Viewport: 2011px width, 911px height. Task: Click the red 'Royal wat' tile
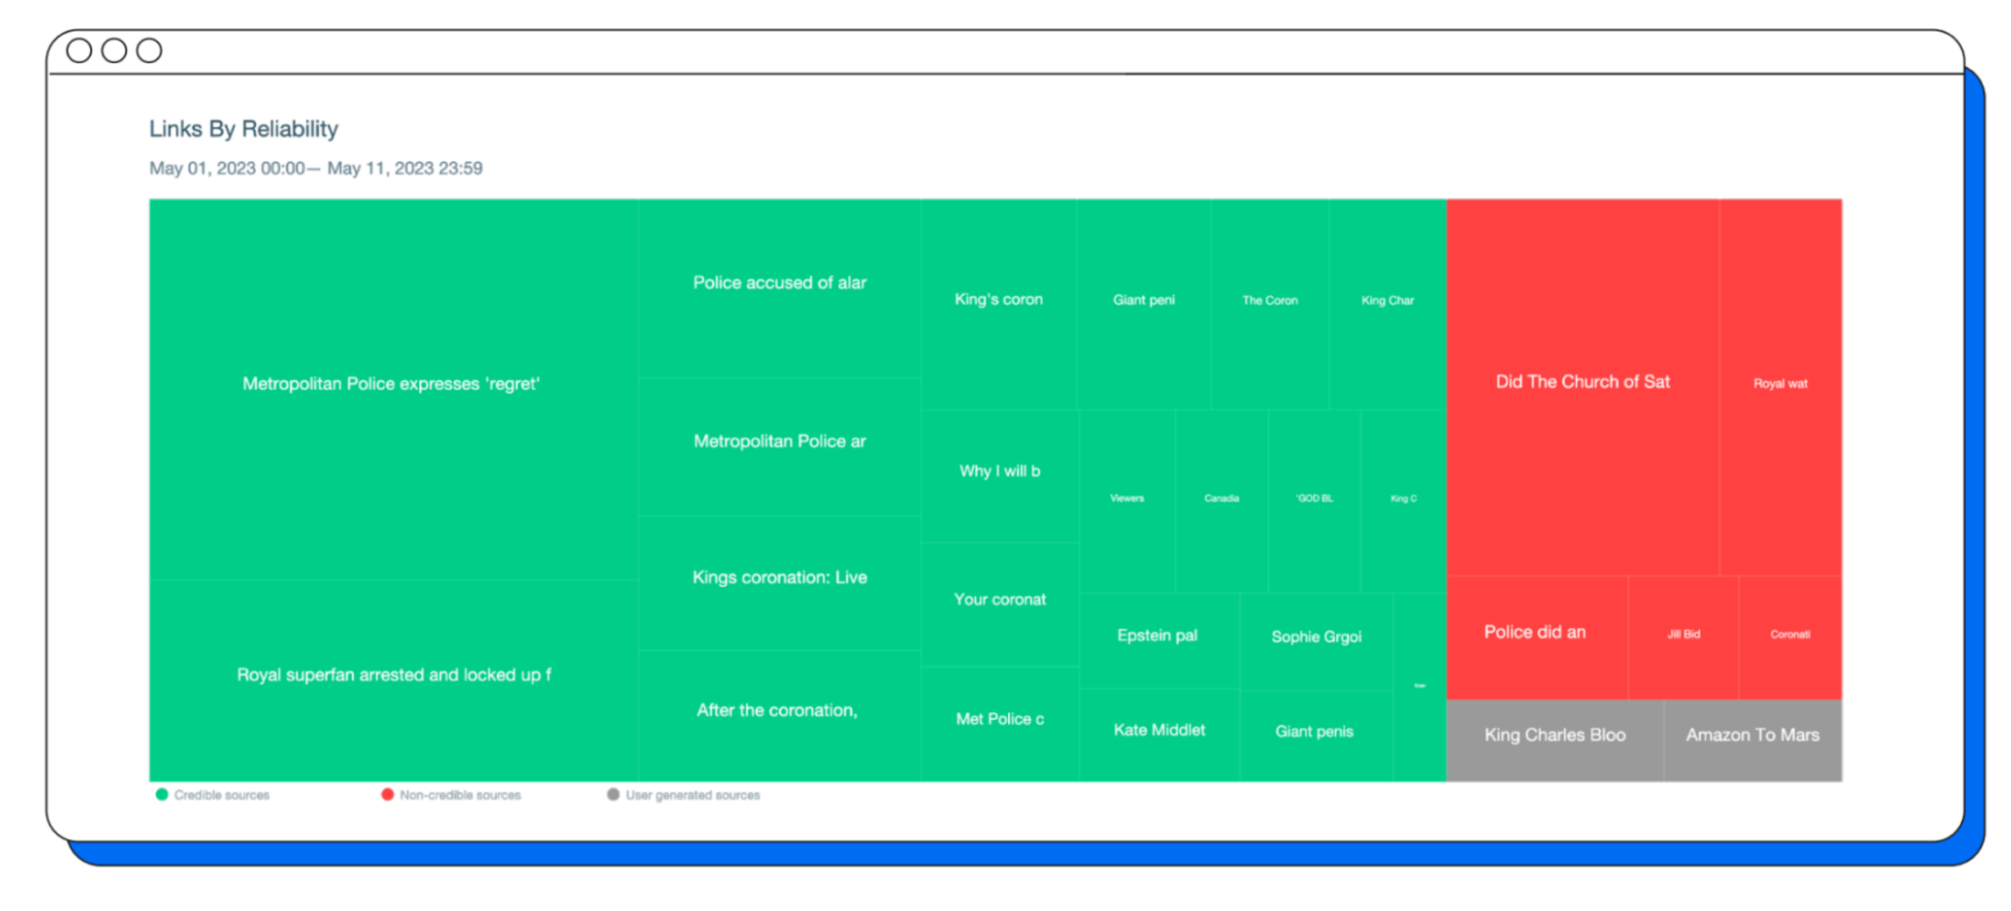coord(1780,384)
